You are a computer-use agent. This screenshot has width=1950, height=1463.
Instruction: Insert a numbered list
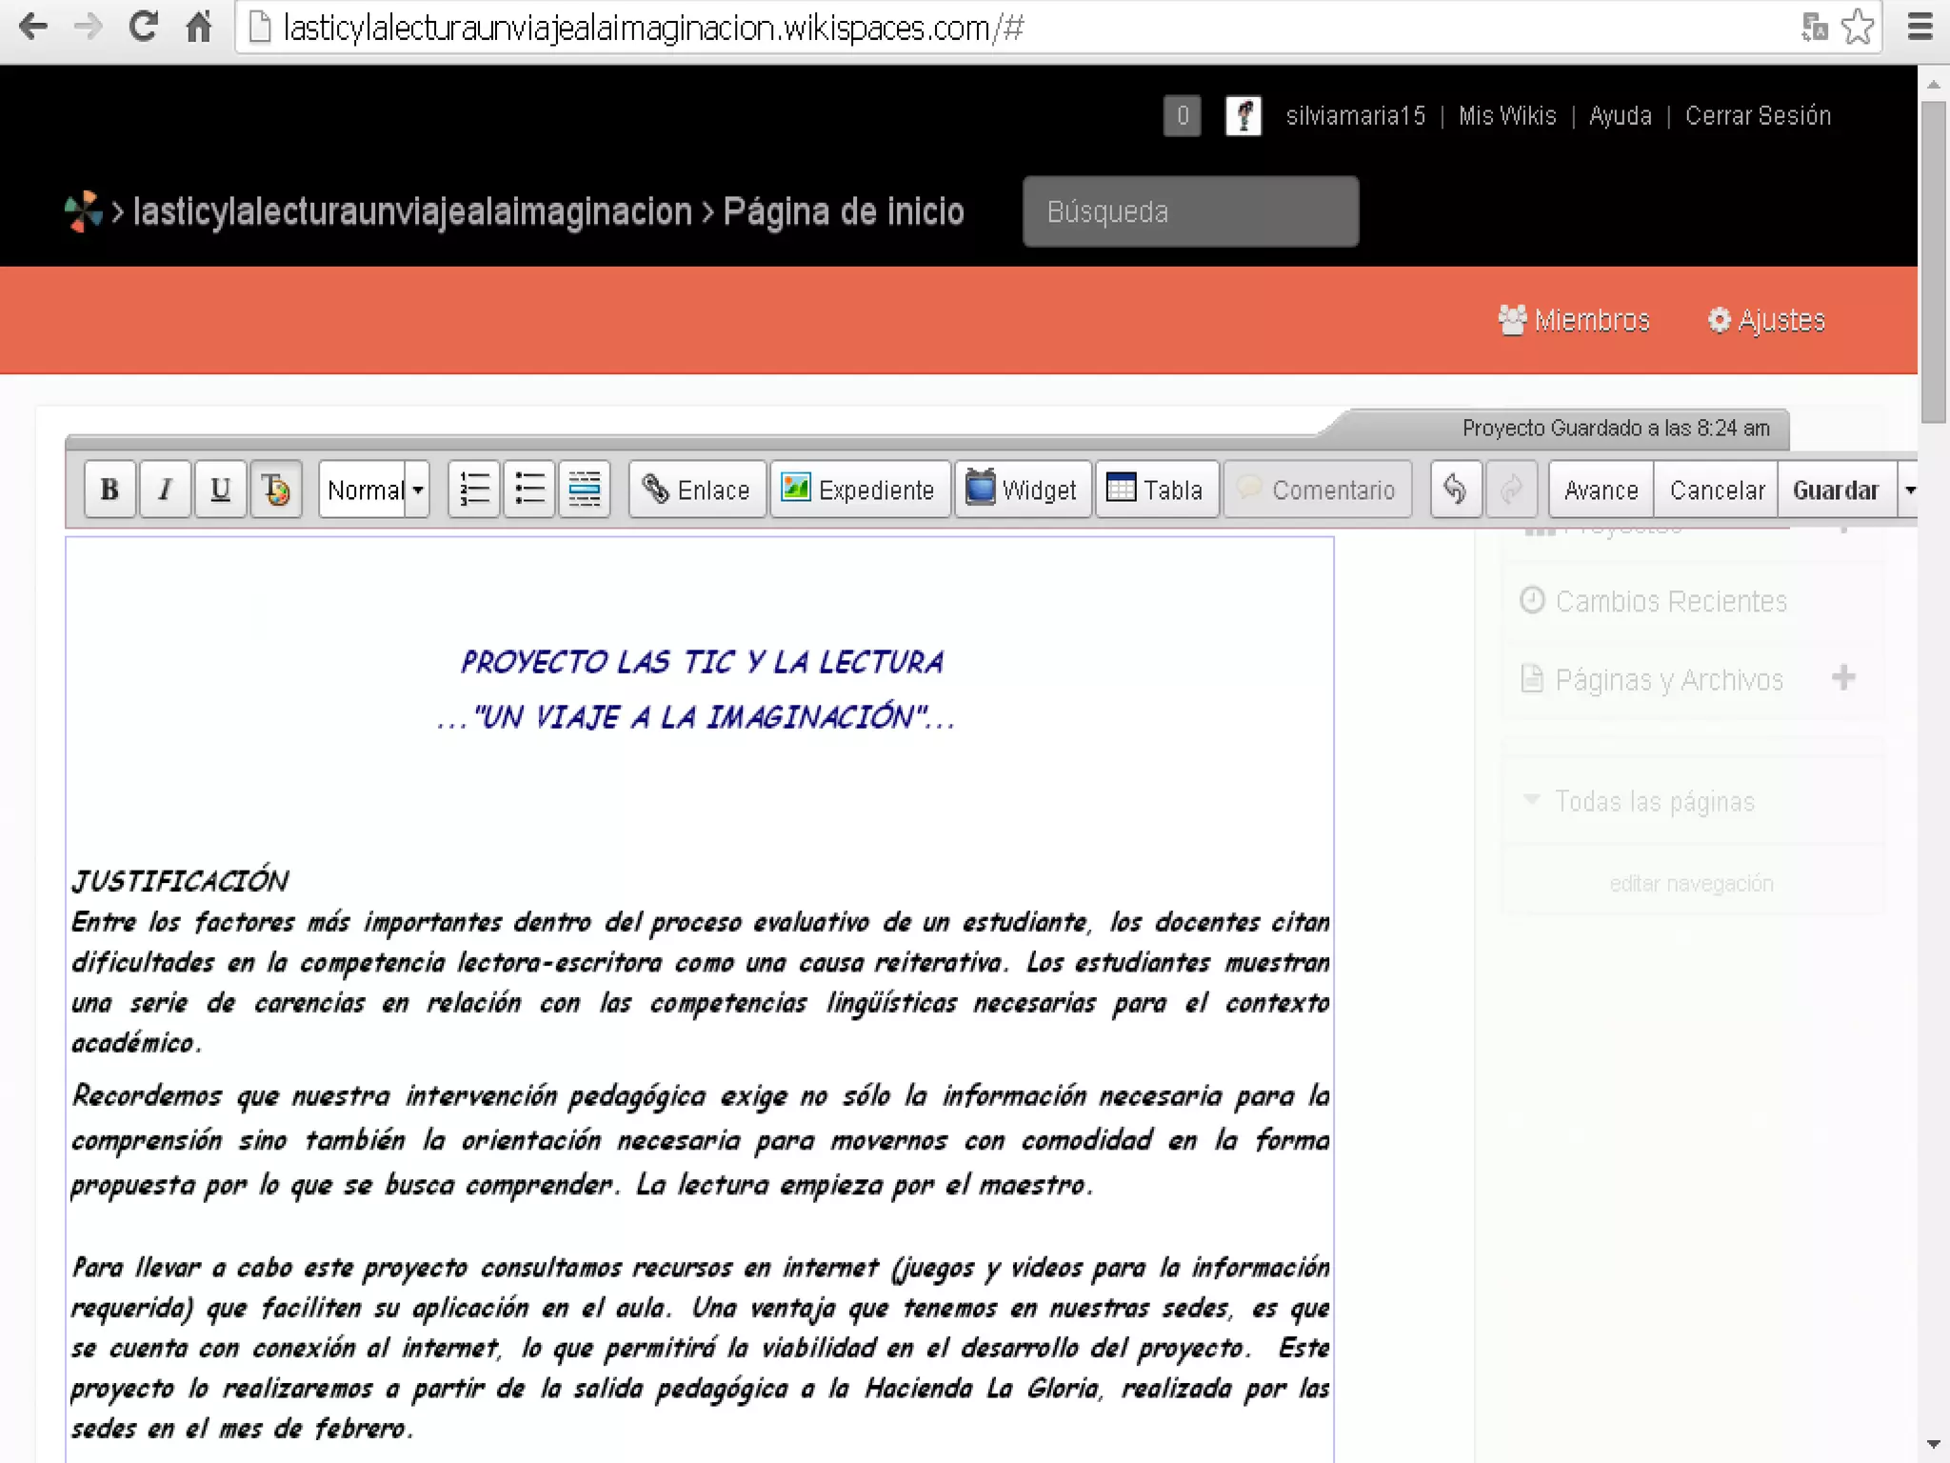point(474,490)
